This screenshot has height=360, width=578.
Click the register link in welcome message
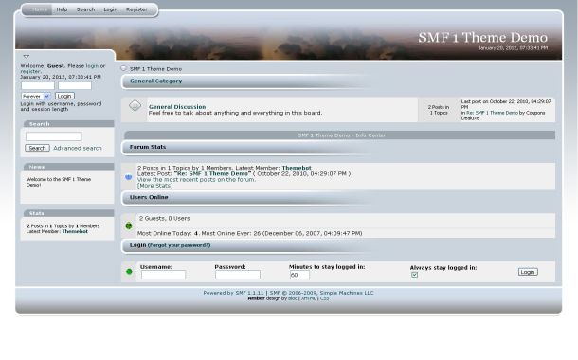click(x=30, y=71)
